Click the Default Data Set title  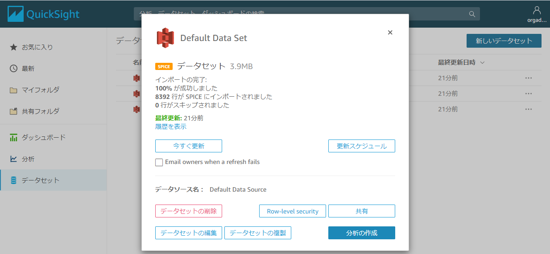[x=214, y=38]
